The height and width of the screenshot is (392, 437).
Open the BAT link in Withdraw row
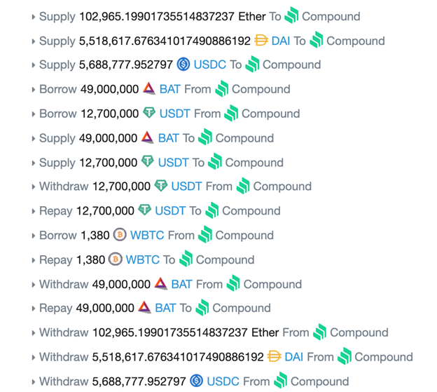pyautogui.click(x=181, y=284)
